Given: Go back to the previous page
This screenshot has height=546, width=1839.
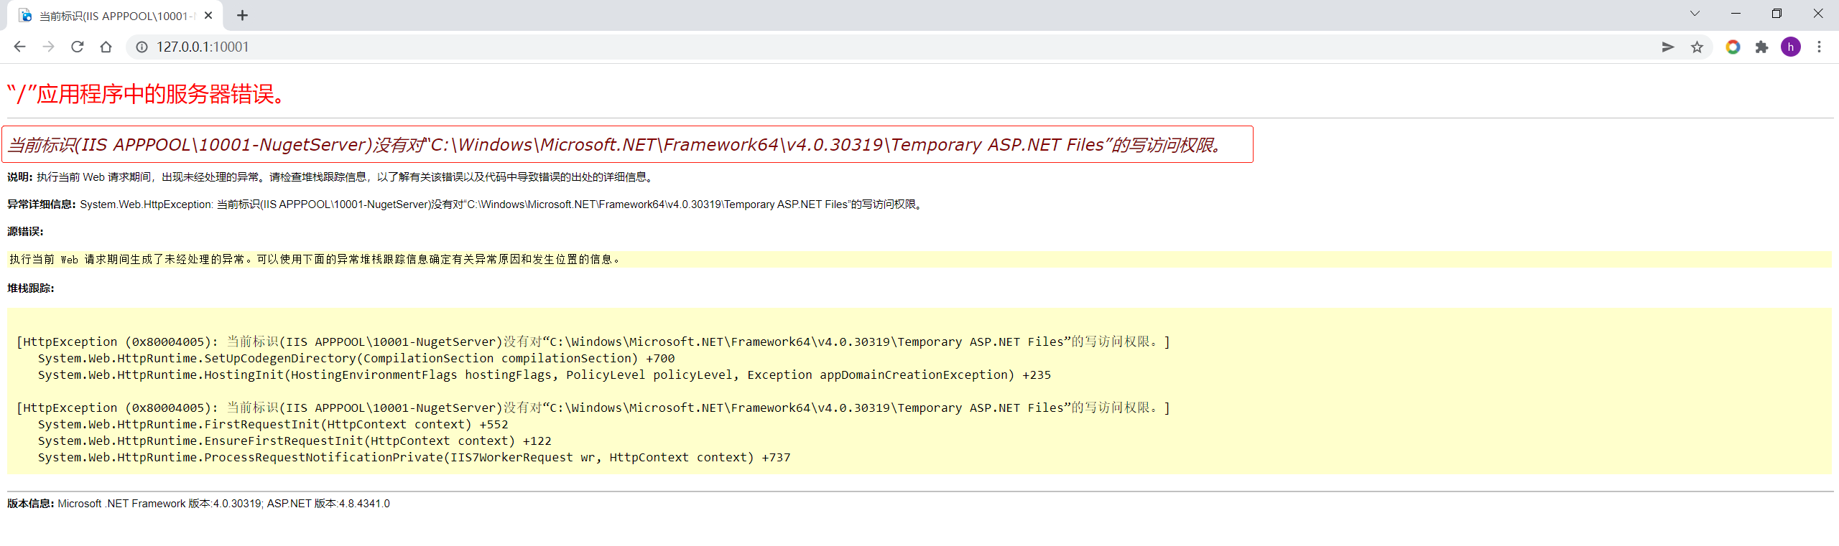Looking at the screenshot, I should [19, 47].
